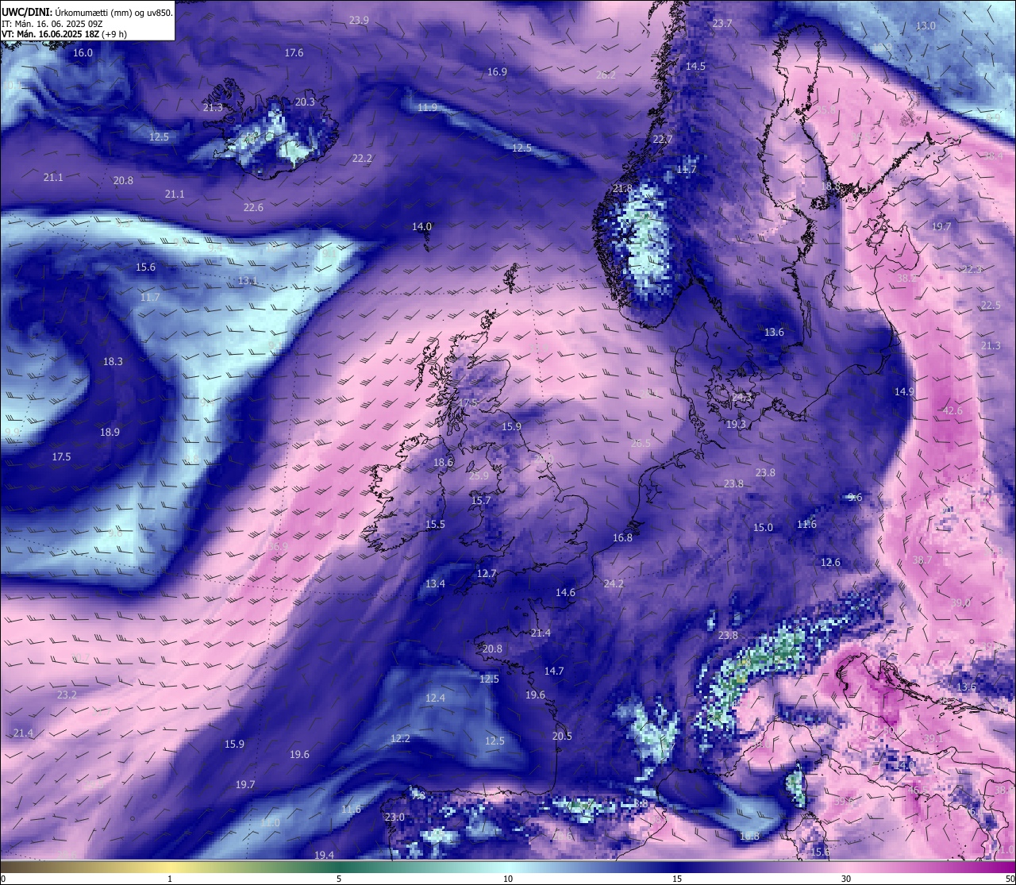Image resolution: width=1016 pixels, height=885 pixels.
Task: Click the 23.9 value at the top
Action: click(359, 21)
